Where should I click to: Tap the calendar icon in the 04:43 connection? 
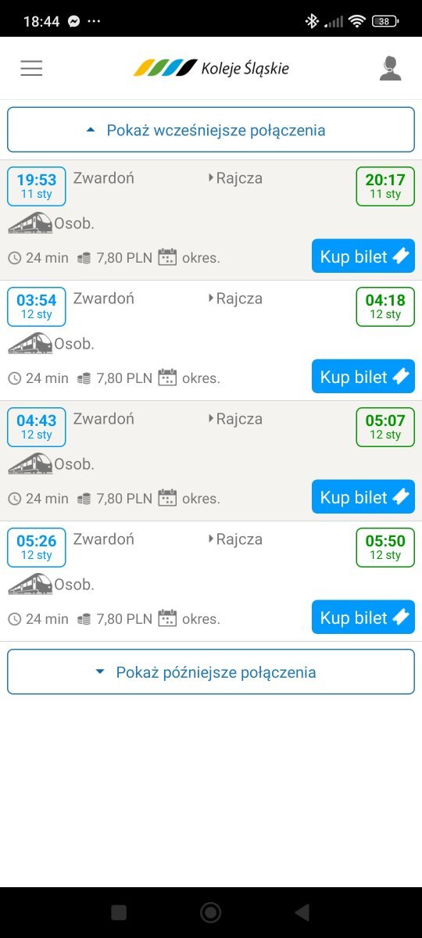point(167,498)
